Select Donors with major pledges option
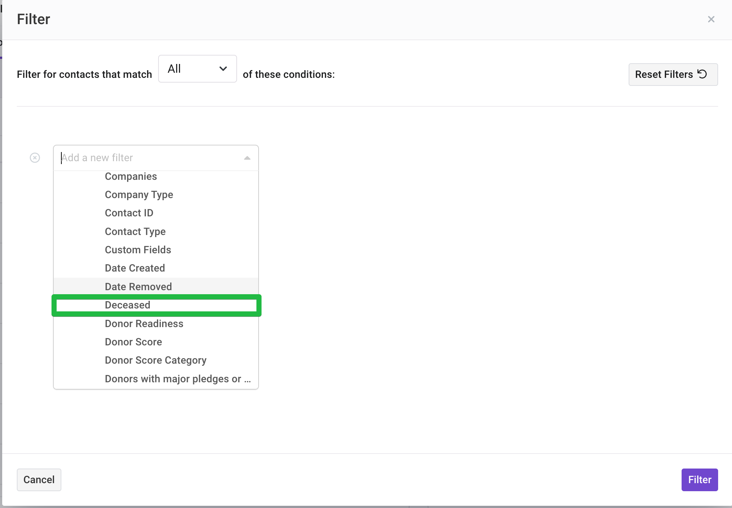 [x=156, y=379]
